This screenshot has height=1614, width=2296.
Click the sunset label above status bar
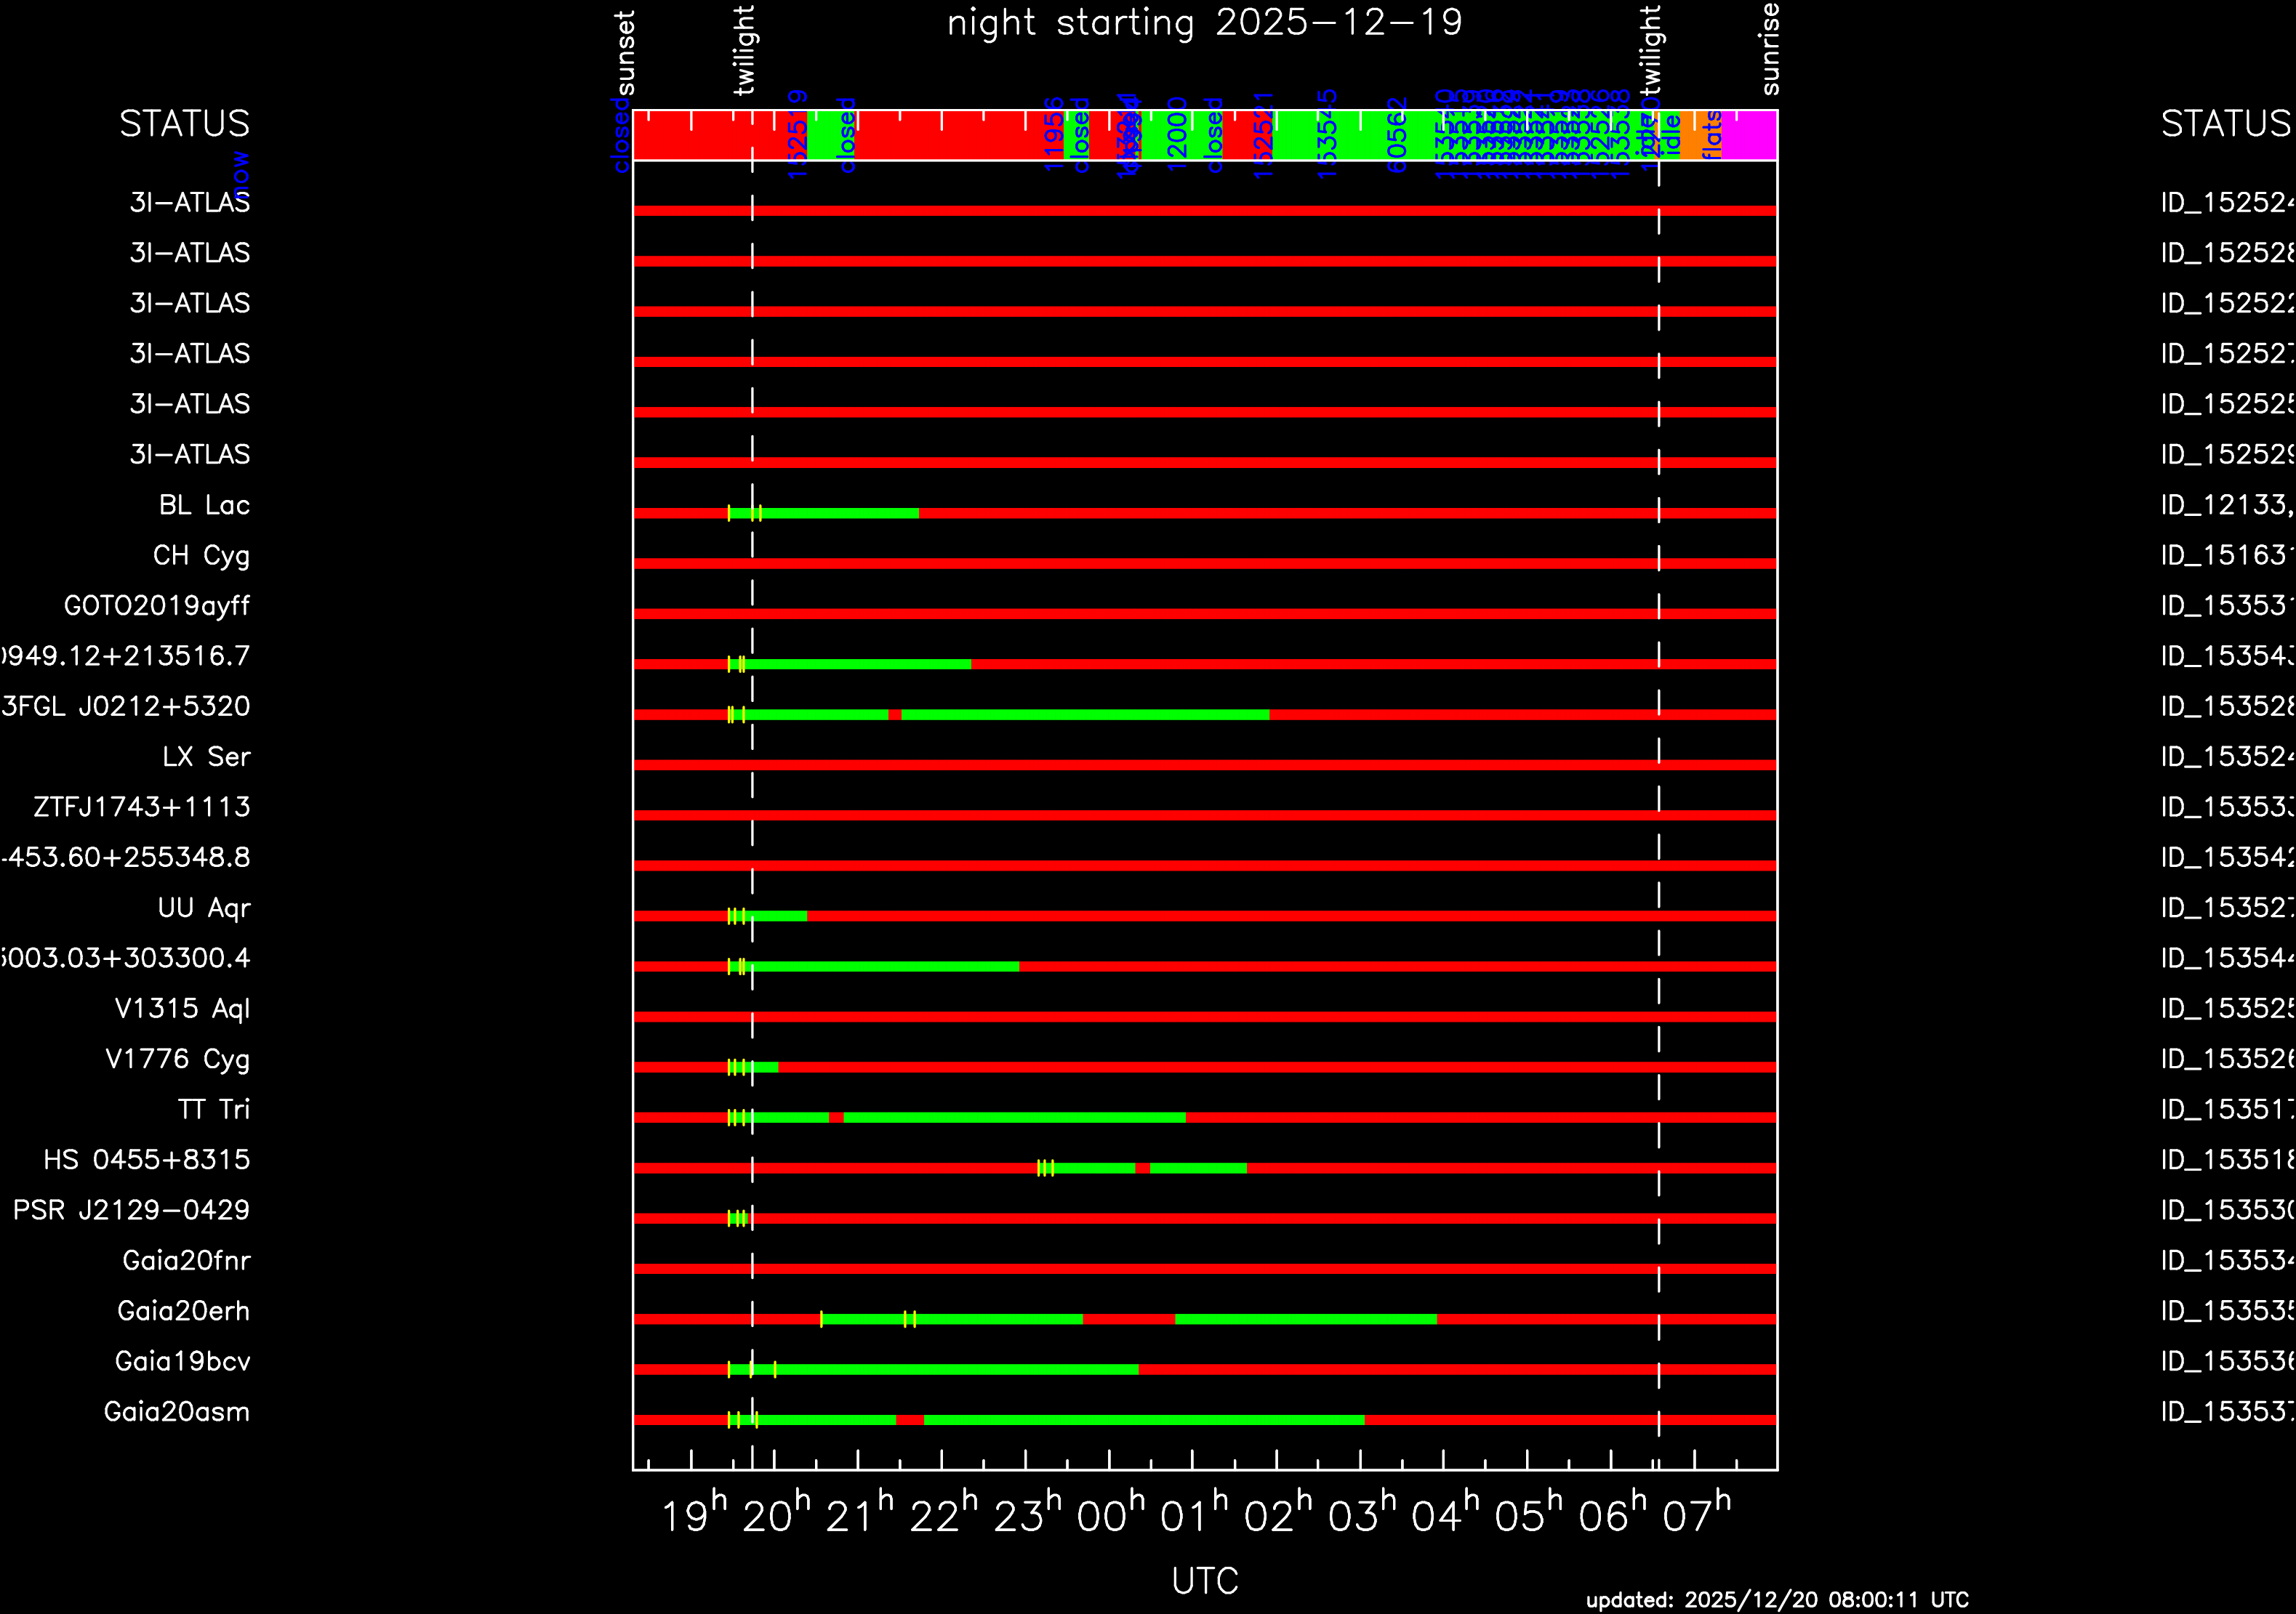click(x=625, y=53)
